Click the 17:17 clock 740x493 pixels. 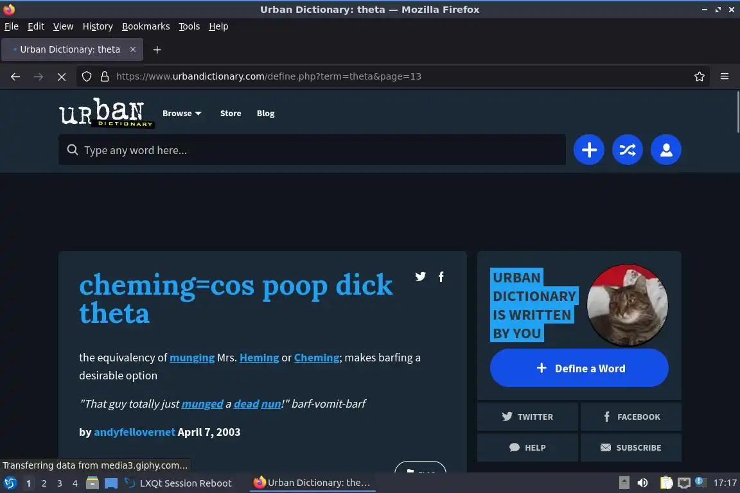pos(725,483)
